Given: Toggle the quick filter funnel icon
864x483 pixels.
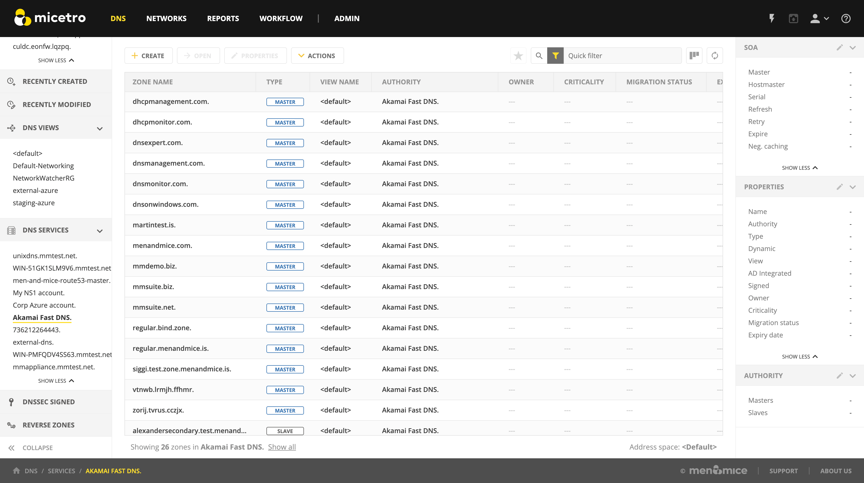Looking at the screenshot, I should [555, 56].
